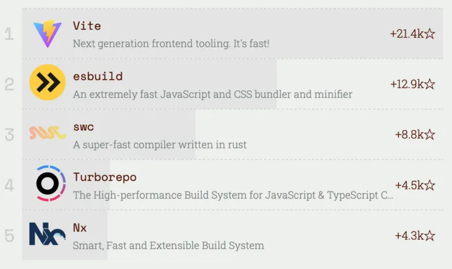Click the Turborepo circular logo
The width and height of the screenshot is (452, 269).
click(x=48, y=183)
